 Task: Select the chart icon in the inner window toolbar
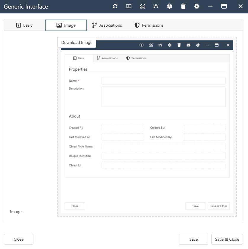pyautogui.click(x=151, y=45)
